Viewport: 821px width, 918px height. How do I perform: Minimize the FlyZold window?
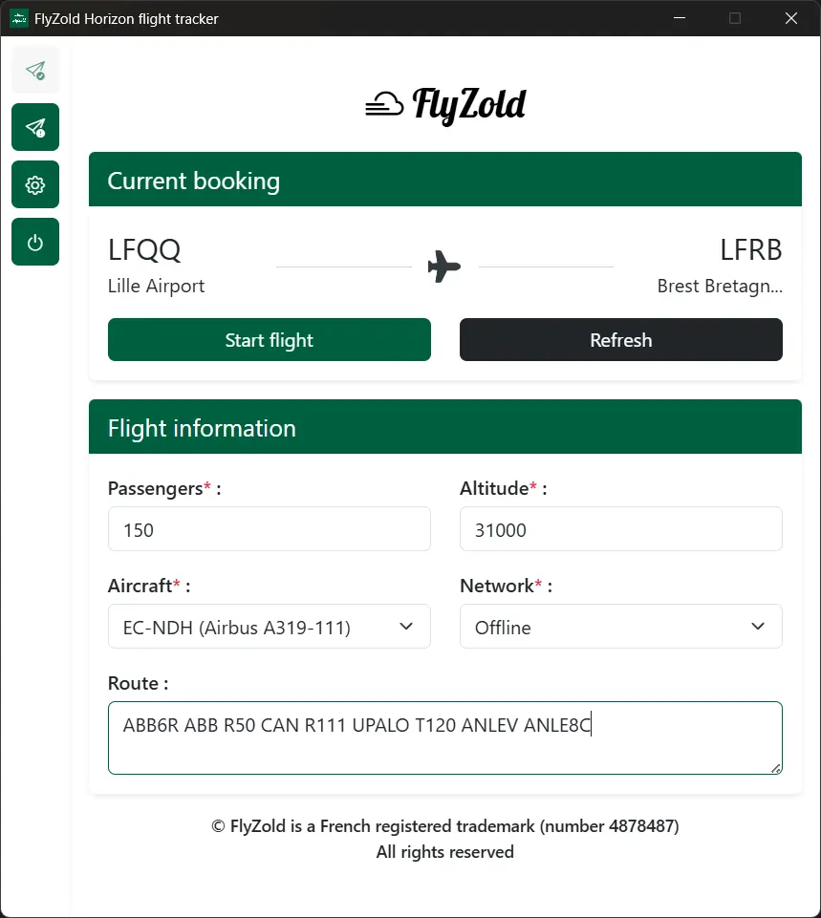tap(679, 18)
